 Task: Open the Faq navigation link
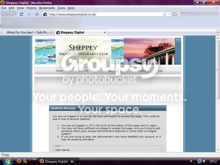[x=160, y=71]
